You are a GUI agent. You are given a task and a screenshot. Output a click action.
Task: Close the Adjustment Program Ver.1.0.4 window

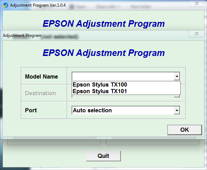197,3
